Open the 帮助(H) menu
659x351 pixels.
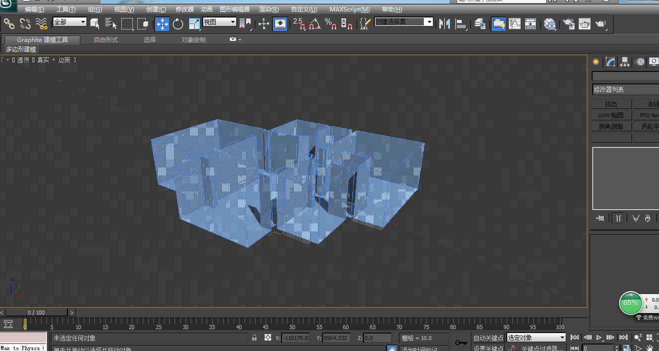coord(392,9)
